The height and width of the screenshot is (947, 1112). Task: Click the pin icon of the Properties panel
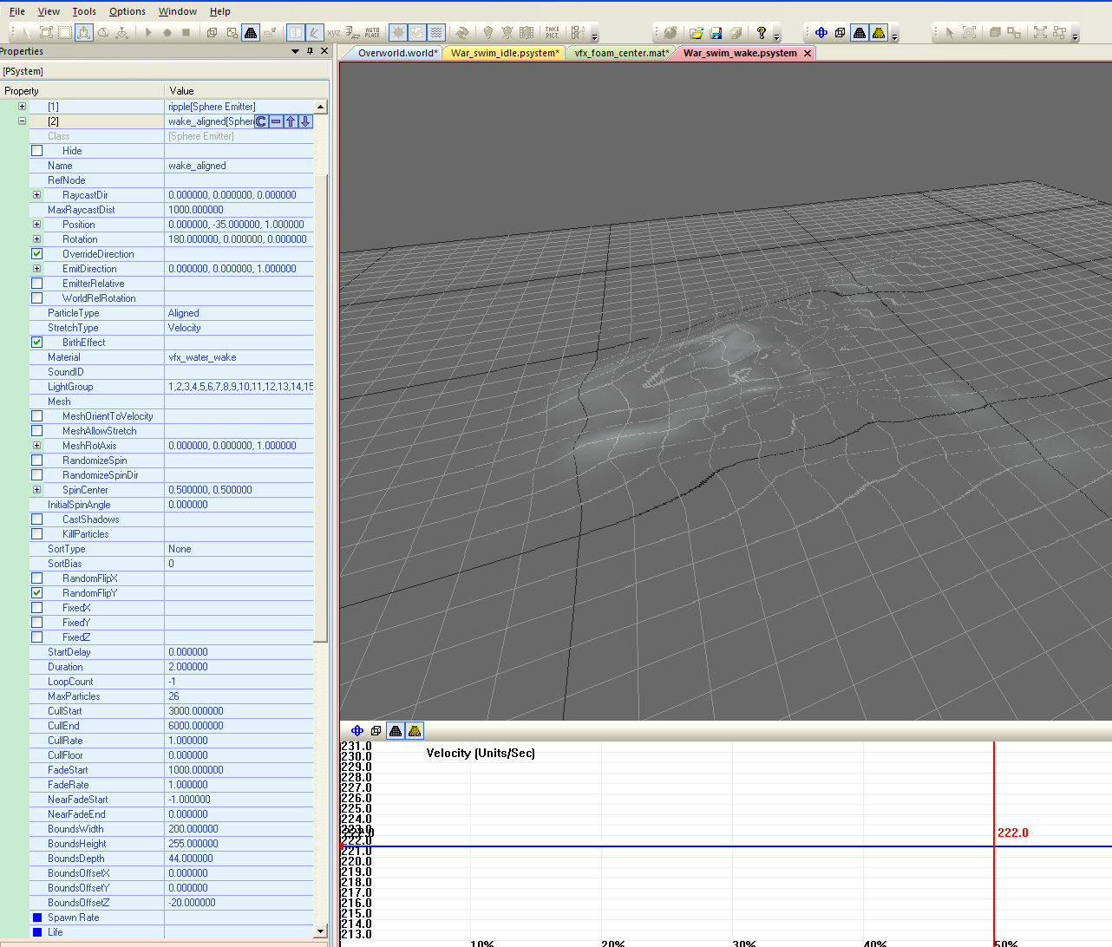point(310,51)
